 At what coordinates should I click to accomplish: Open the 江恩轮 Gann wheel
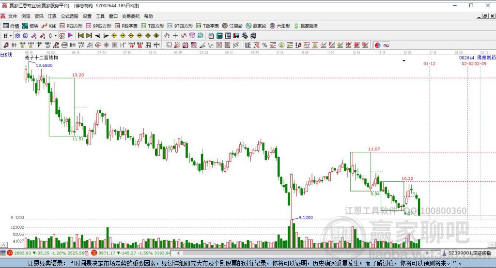[232, 26]
